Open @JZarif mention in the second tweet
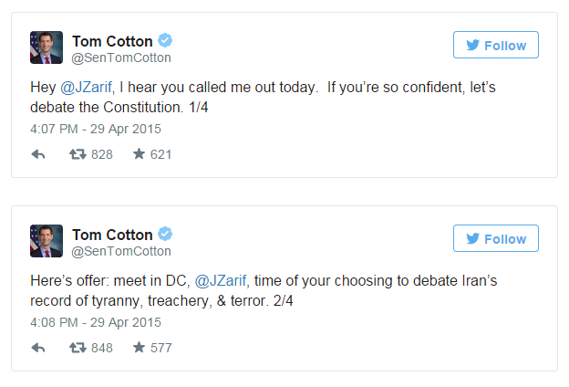569x387 pixels. (x=221, y=280)
